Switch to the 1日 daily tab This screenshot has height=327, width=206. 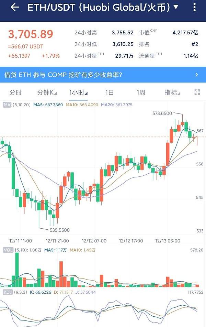(109, 92)
